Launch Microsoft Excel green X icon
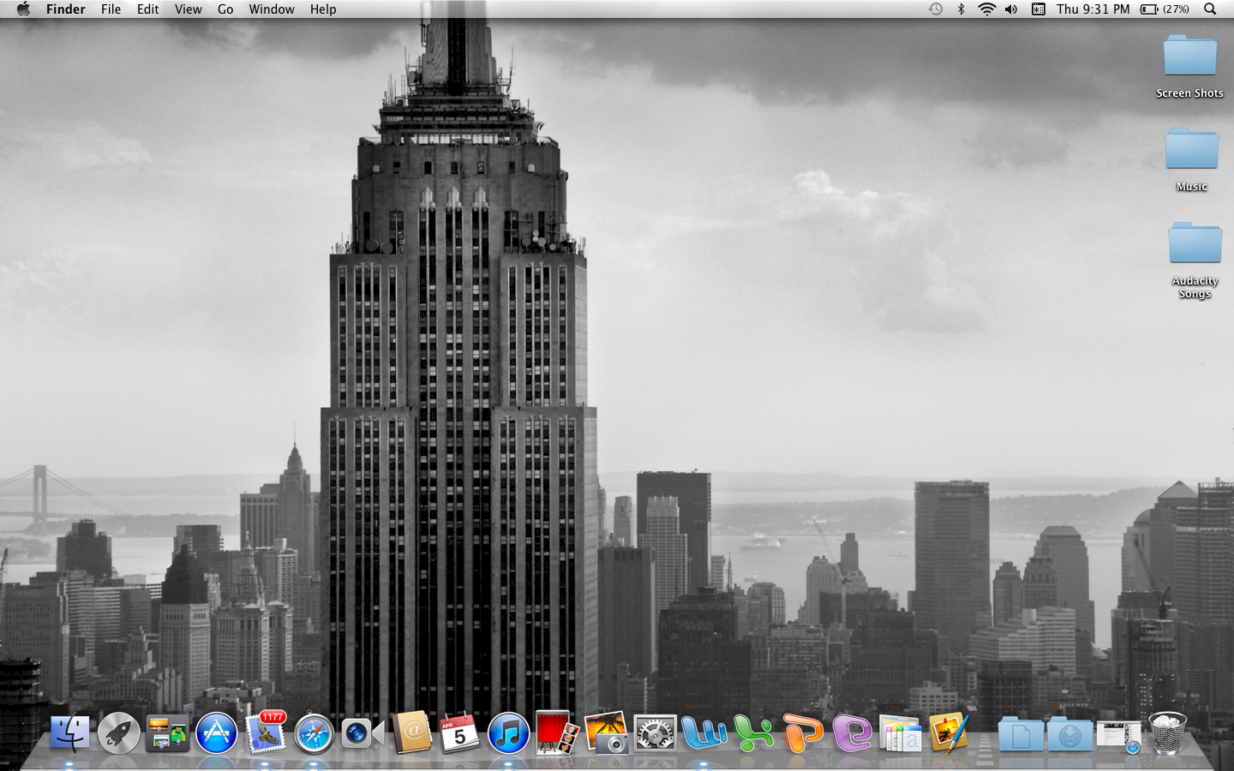The height and width of the screenshot is (771, 1234). point(753,733)
